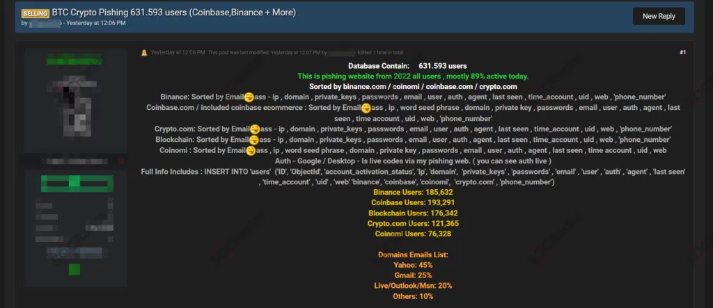Viewport: 713px width, 308px height.
Task: Click the 'Crypto.com Users: 121,365' text
Action: click(413, 223)
